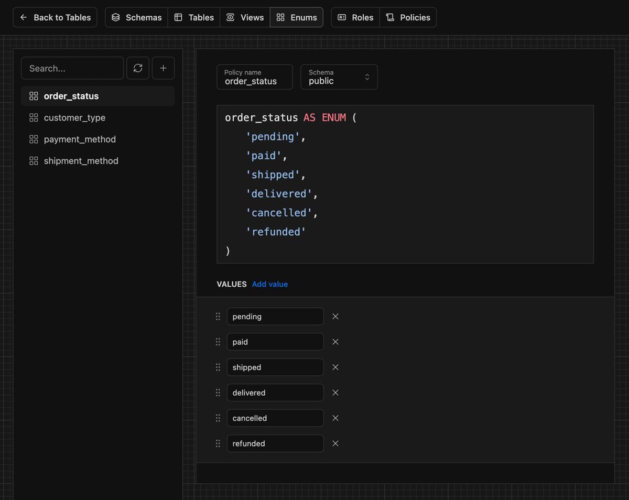
Task: Select order_status in the sidebar list
Action: (98, 96)
